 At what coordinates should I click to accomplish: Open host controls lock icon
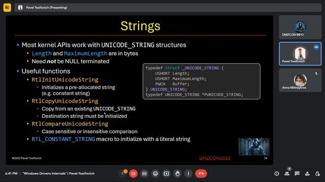(x=317, y=174)
